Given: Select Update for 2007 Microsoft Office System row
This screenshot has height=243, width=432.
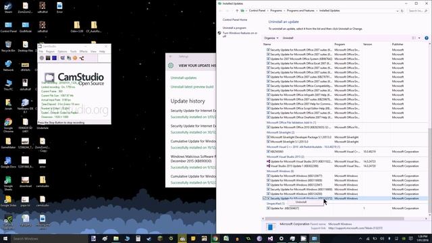Looking at the screenshot, I should click(345, 59).
